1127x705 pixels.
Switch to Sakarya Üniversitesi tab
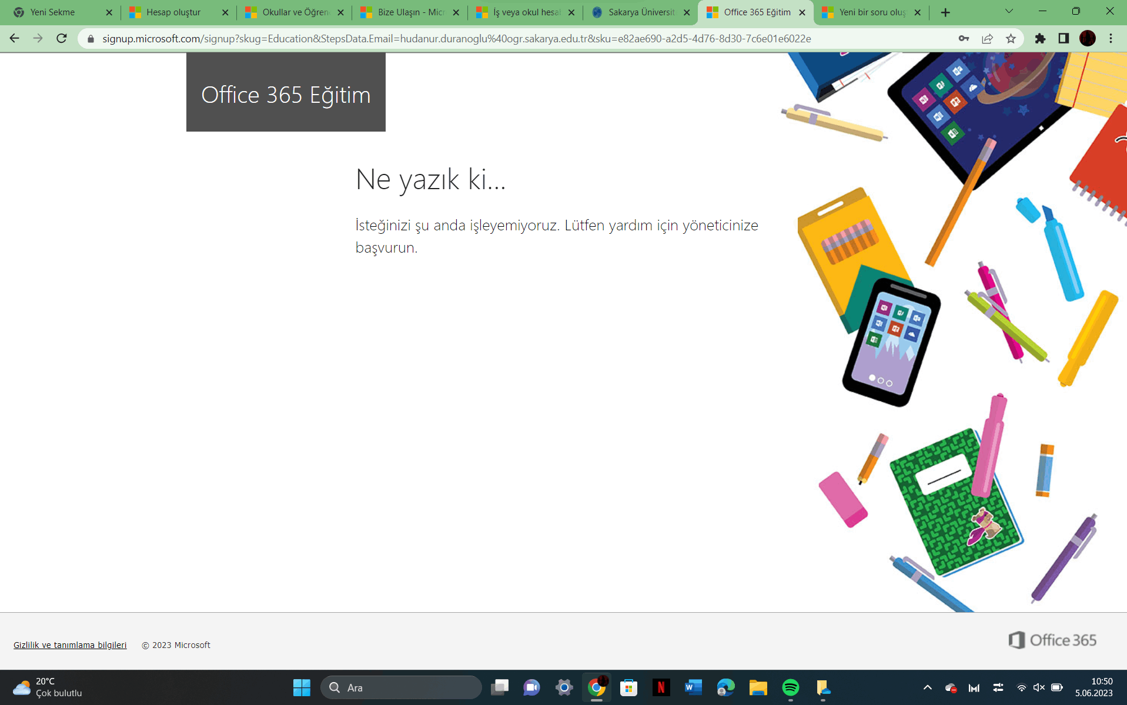point(640,12)
